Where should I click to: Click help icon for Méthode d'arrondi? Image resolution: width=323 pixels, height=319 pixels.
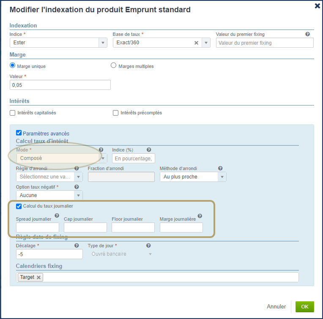[x=220, y=168]
